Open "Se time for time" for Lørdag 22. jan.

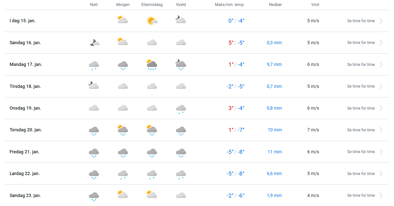coord(361,174)
